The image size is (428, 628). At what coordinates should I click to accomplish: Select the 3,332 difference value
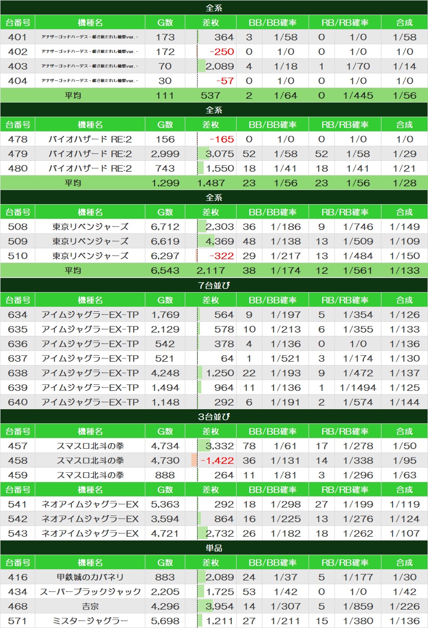point(220,446)
